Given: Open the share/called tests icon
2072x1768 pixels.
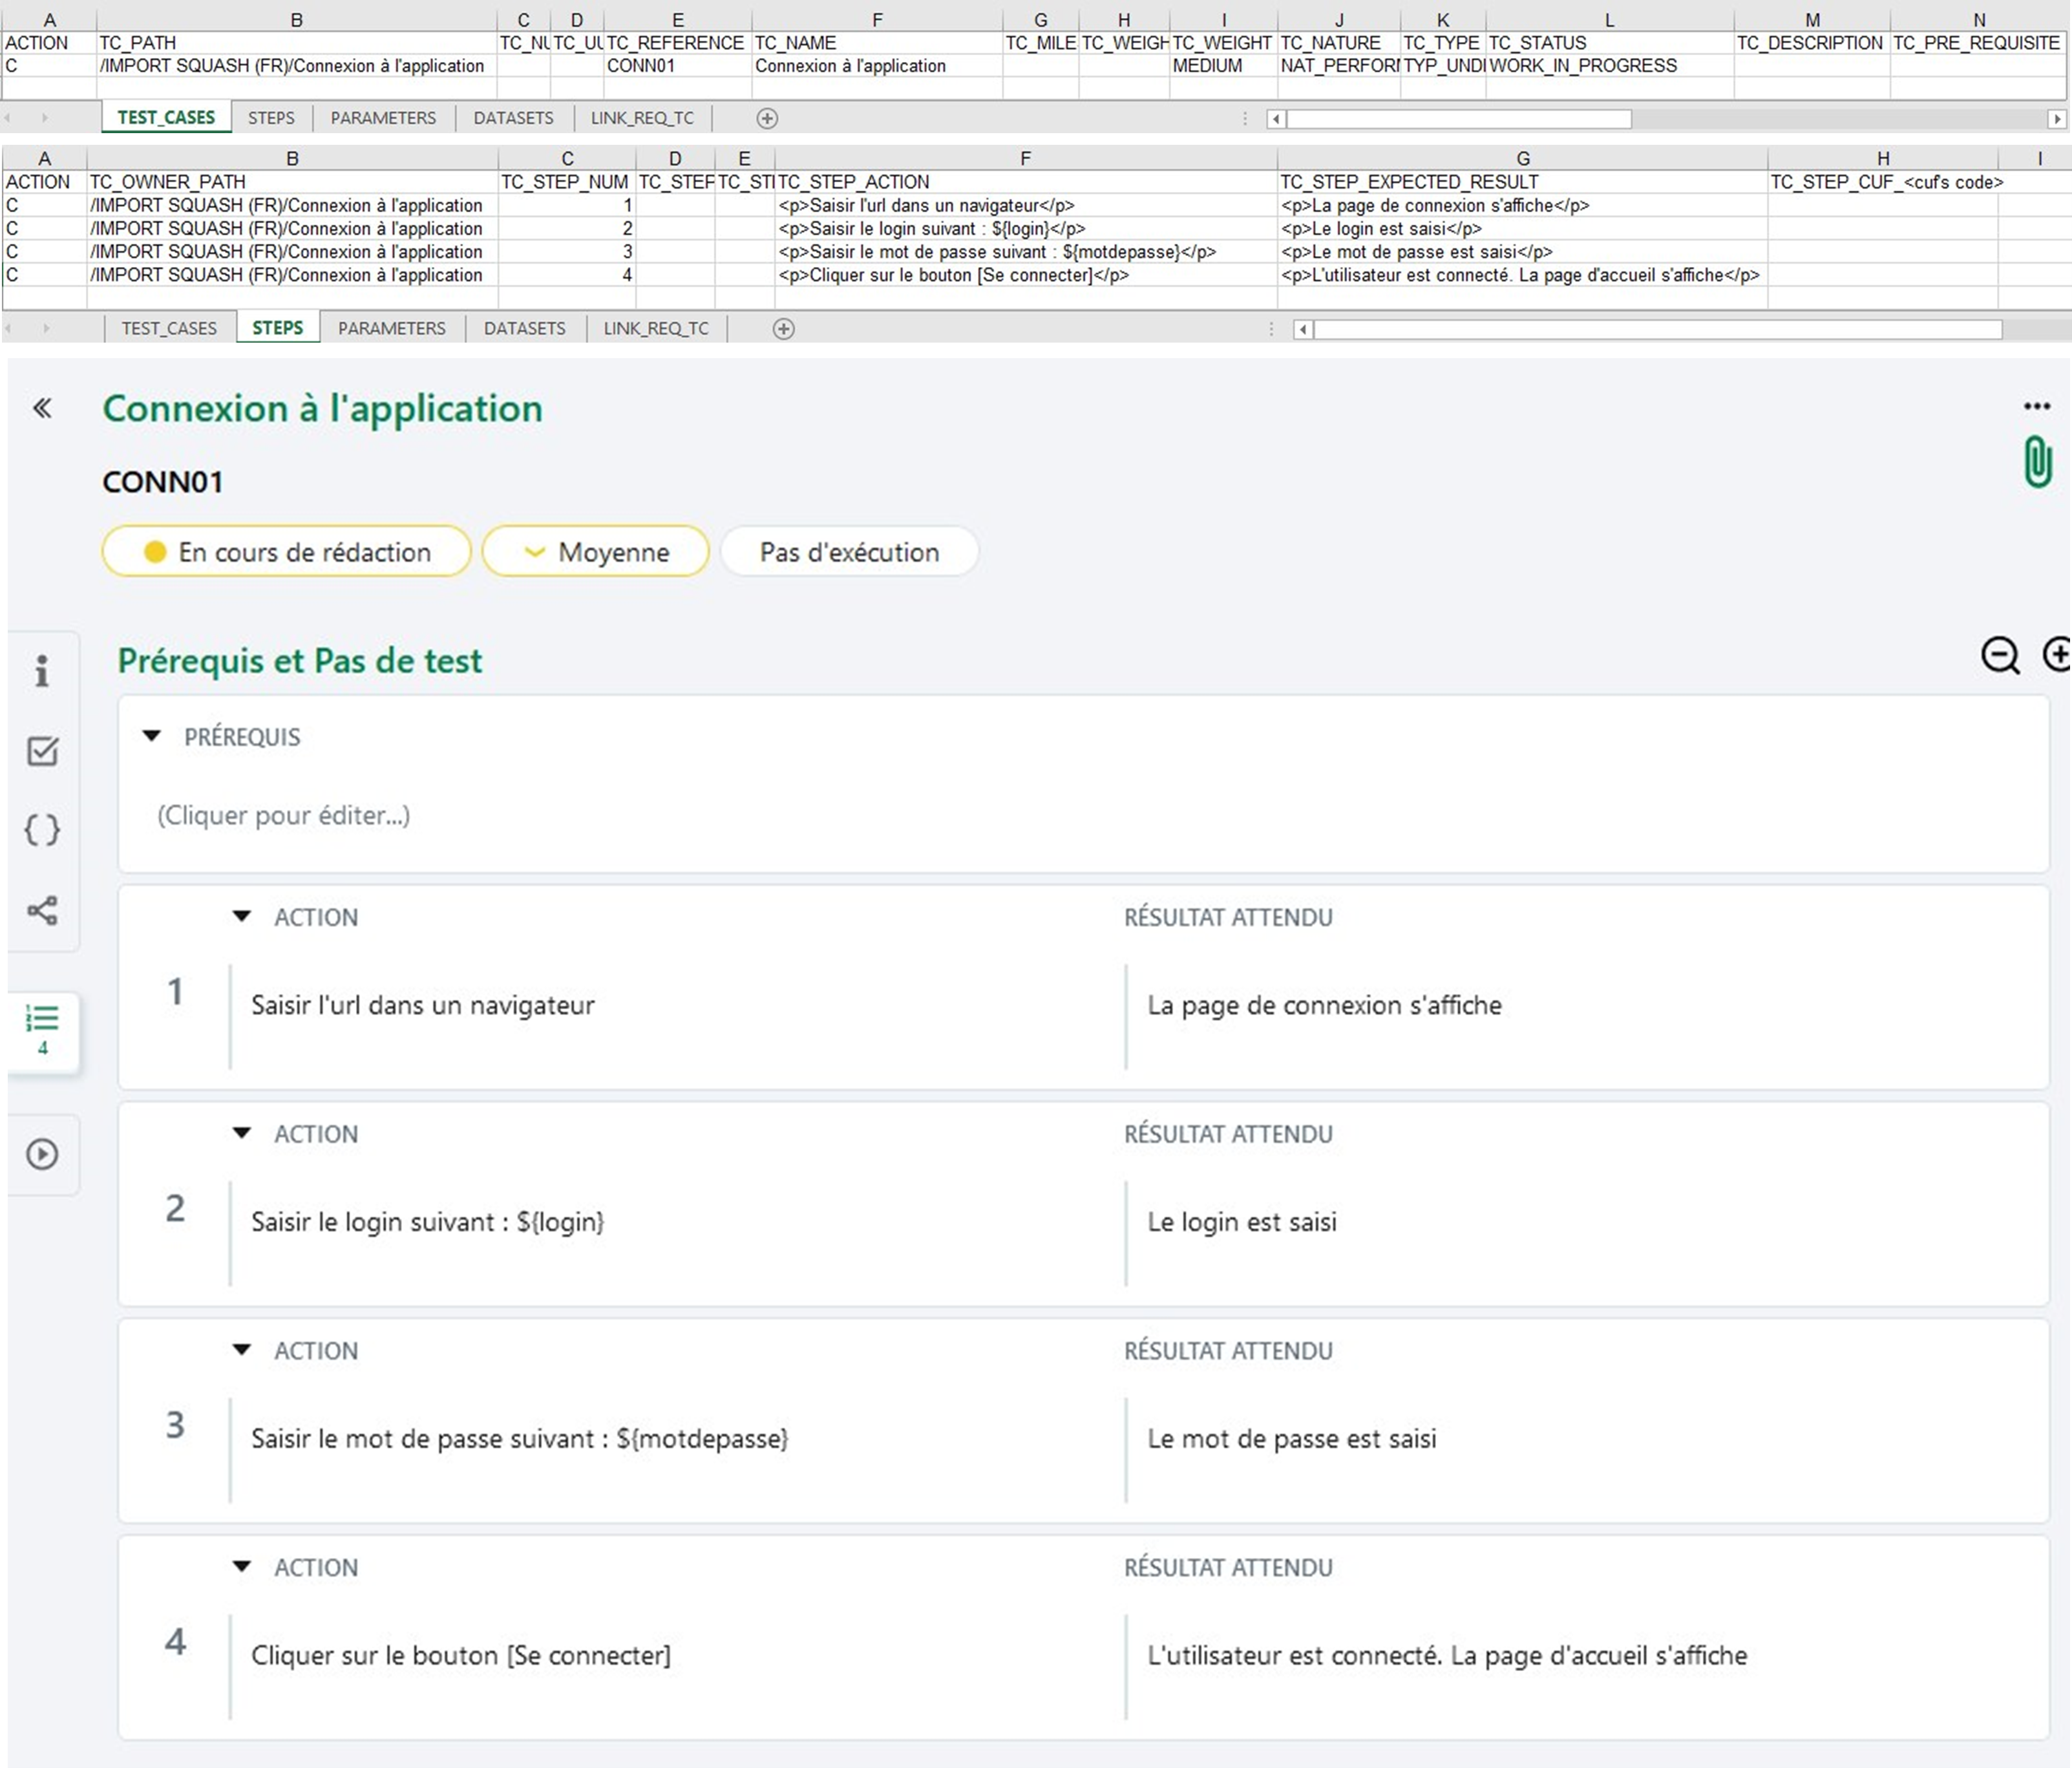Looking at the screenshot, I should tap(42, 910).
